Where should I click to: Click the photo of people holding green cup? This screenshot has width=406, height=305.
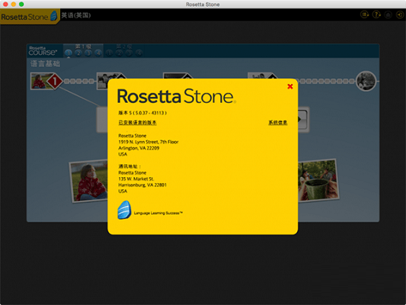click(x=318, y=181)
